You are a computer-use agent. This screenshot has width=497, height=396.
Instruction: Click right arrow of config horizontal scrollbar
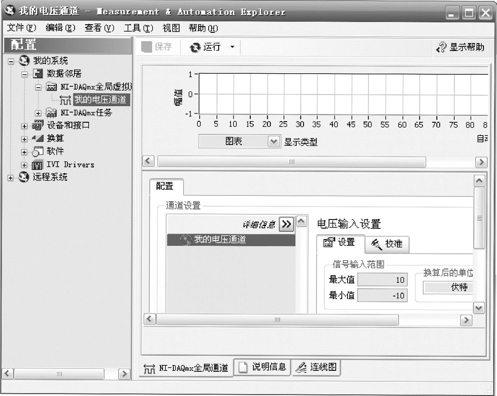466,320
